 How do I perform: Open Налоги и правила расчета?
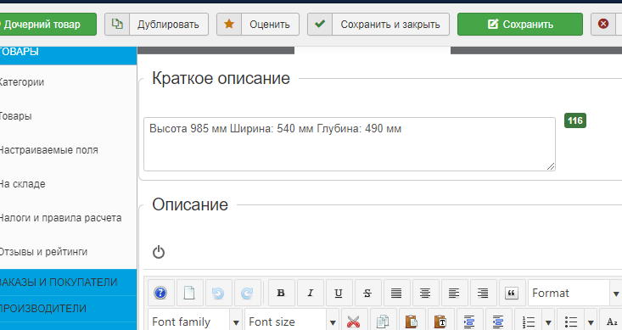(60, 218)
